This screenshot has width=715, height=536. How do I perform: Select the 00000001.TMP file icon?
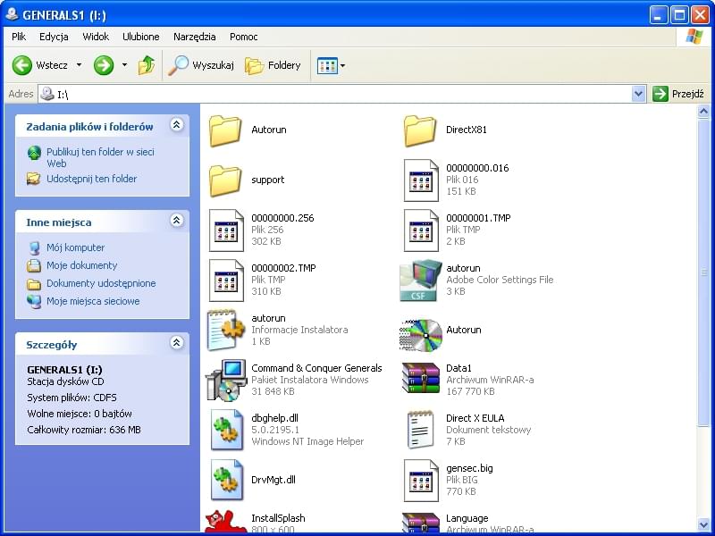click(421, 230)
